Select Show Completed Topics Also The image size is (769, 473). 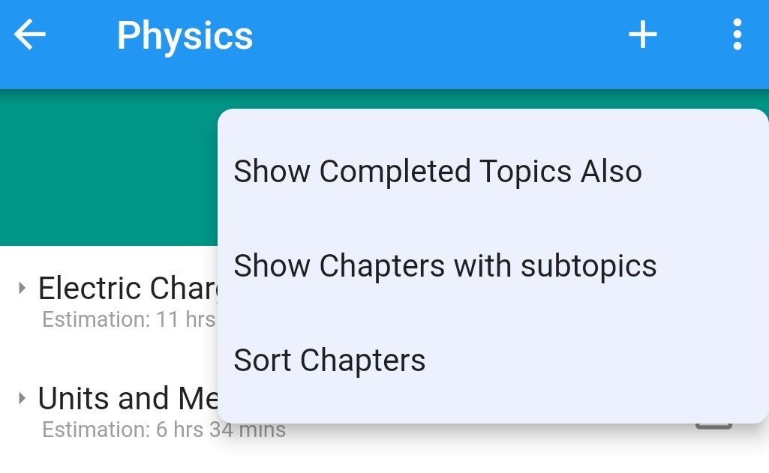(437, 172)
